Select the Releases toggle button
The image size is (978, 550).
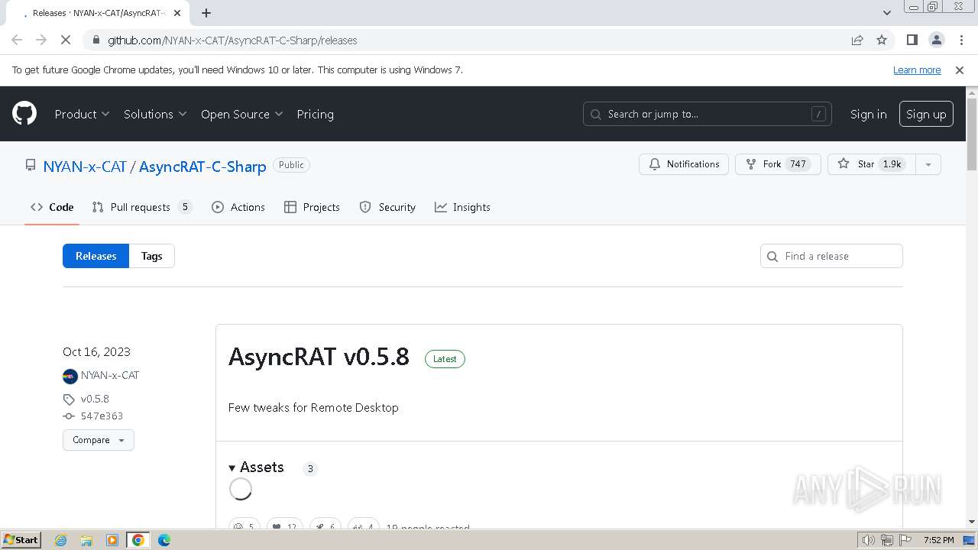tap(96, 256)
